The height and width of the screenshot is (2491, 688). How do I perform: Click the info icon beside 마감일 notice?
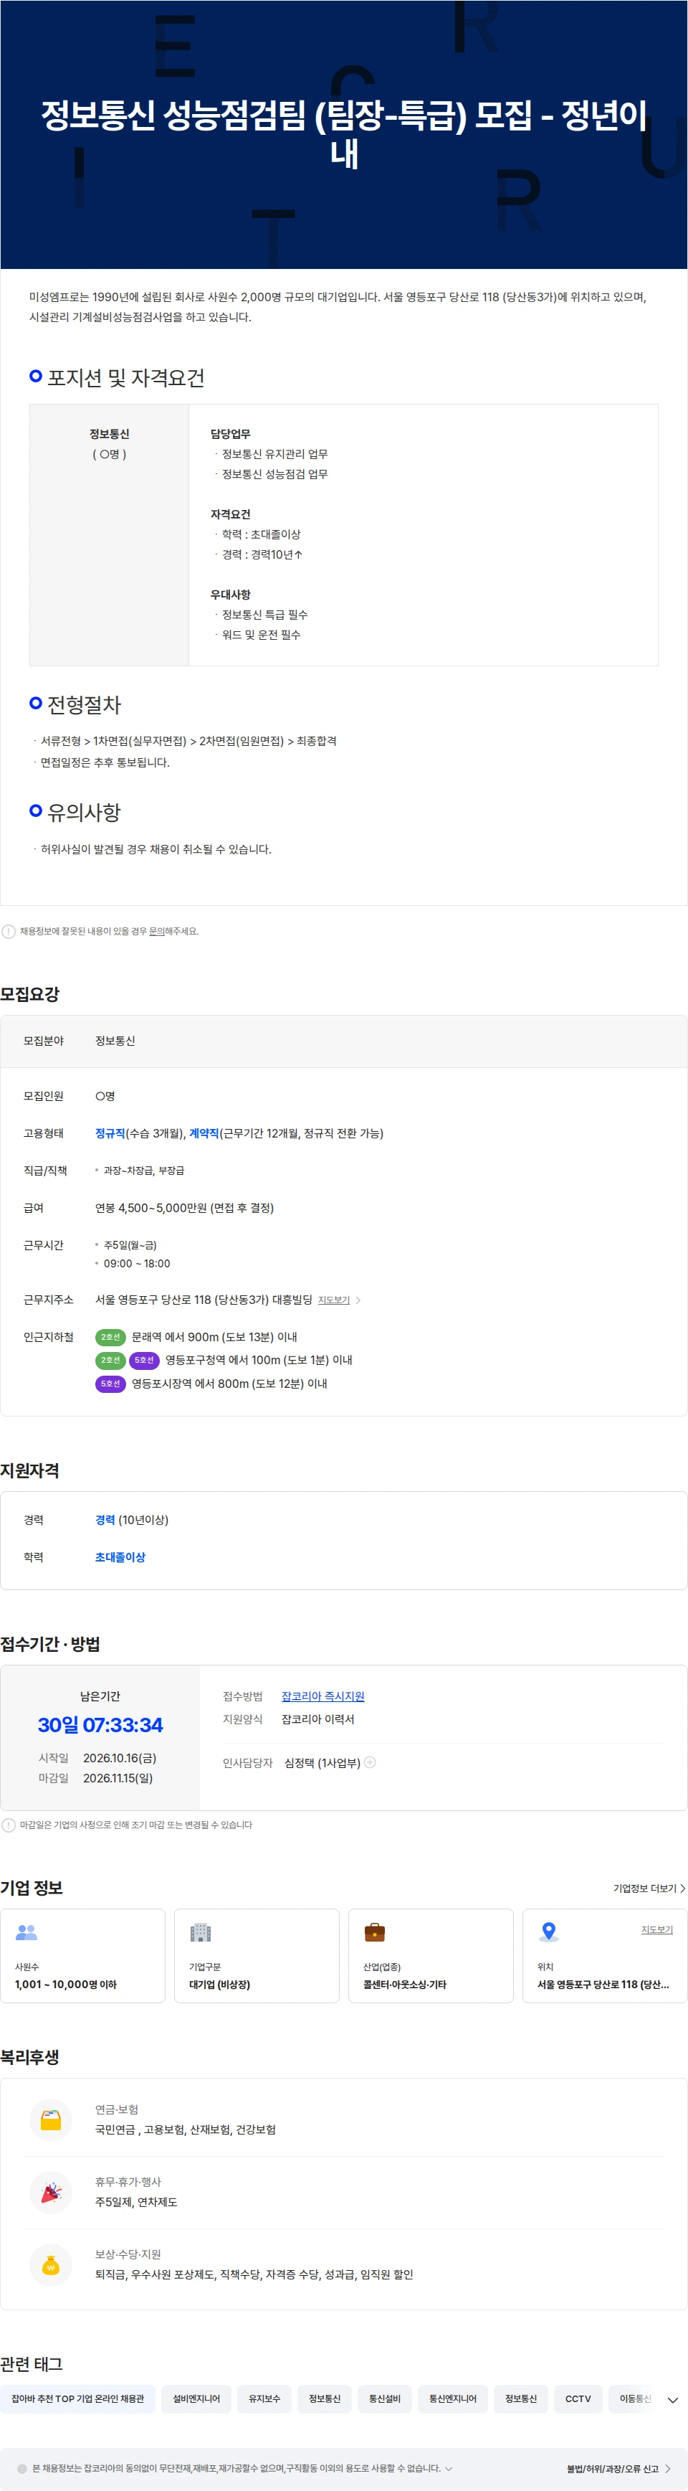9,1825
